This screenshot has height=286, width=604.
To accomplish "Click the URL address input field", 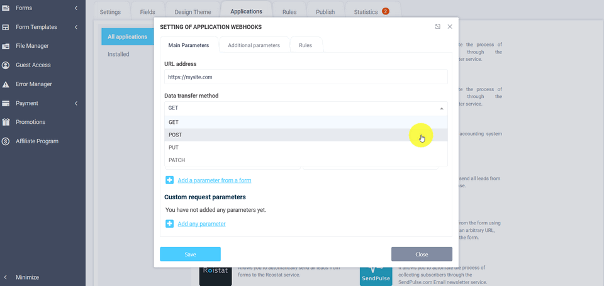I will click(x=306, y=77).
